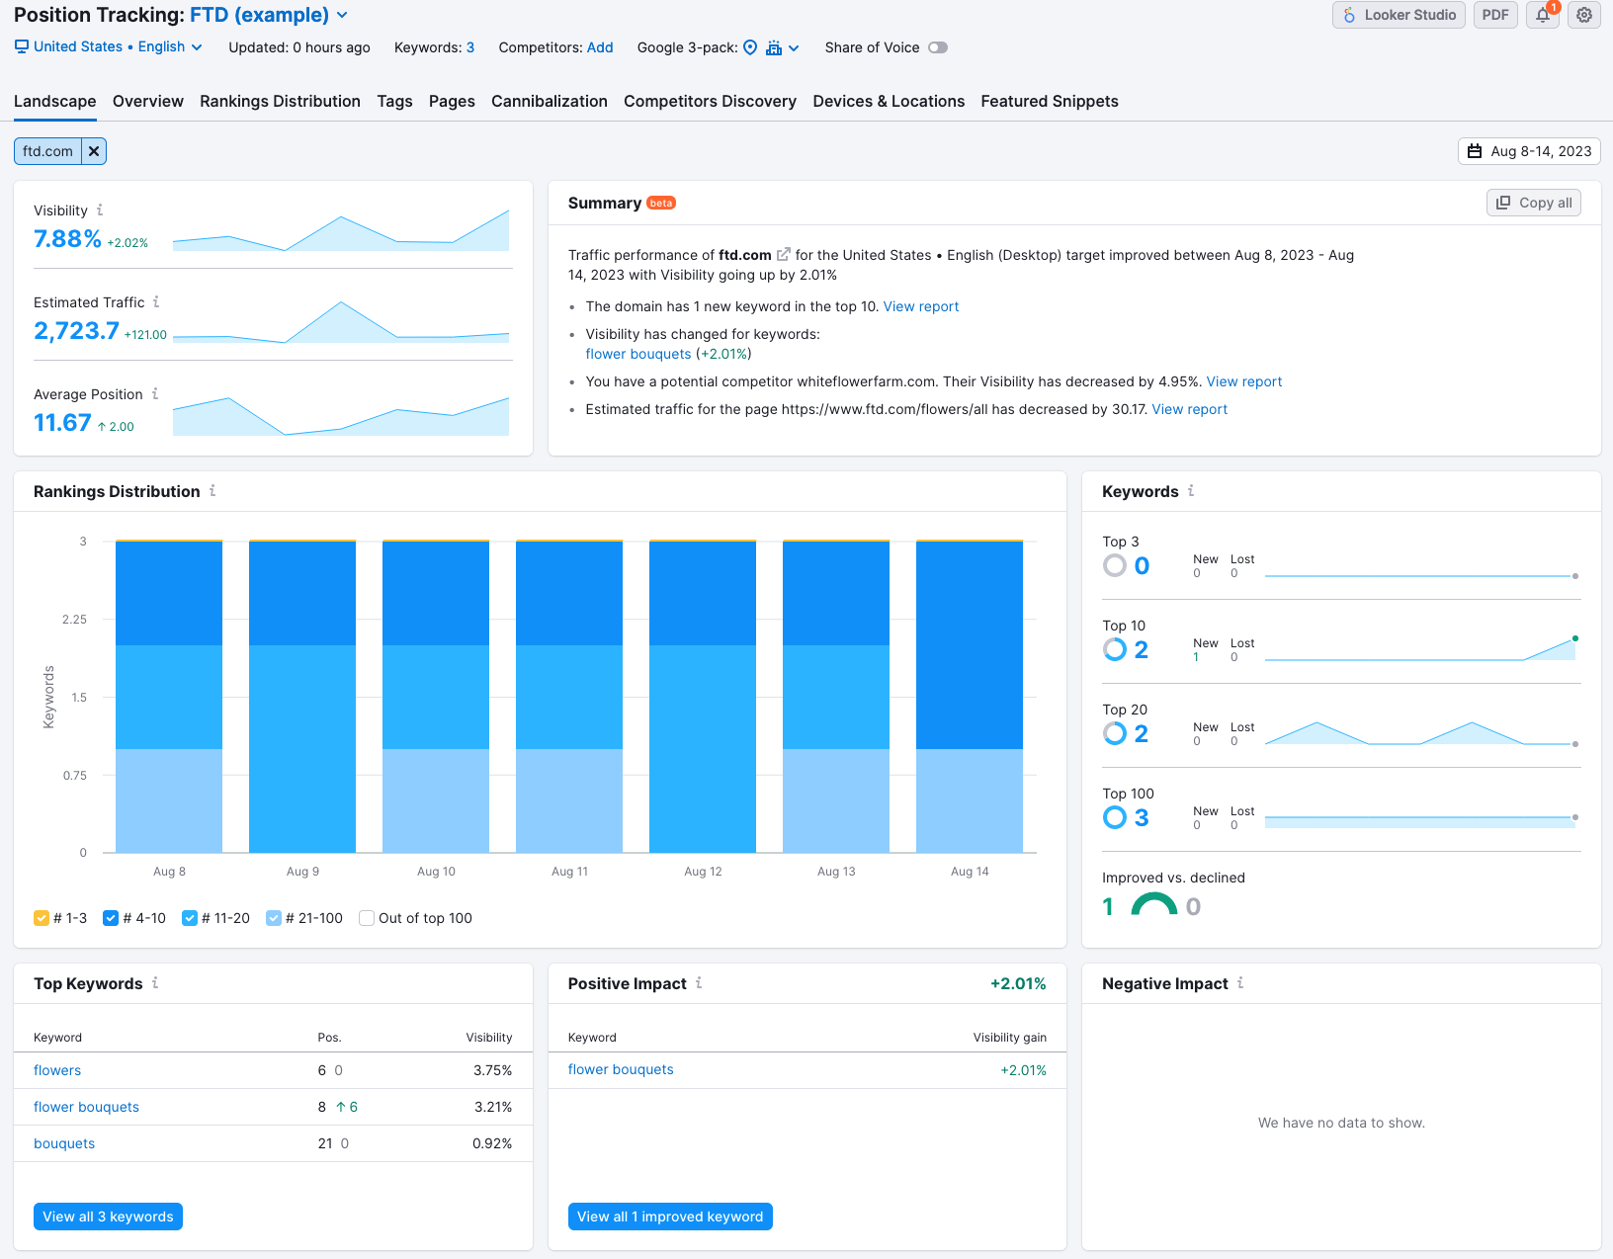Uncheck the # 1-3 legend checkbox
1613x1259 pixels.
click(x=42, y=918)
